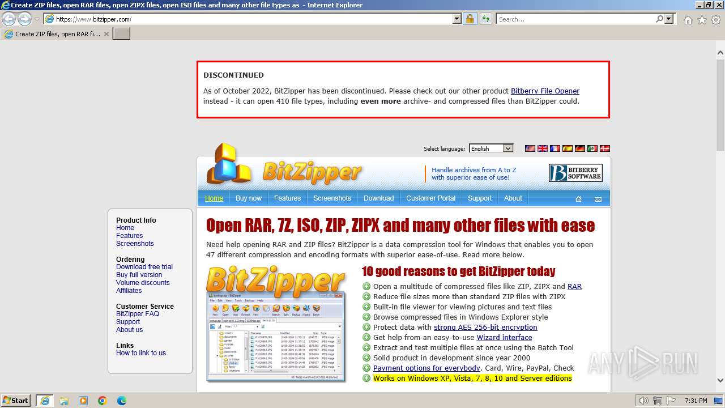
Task: Go back with the browser Back arrow
Action: coord(9,19)
